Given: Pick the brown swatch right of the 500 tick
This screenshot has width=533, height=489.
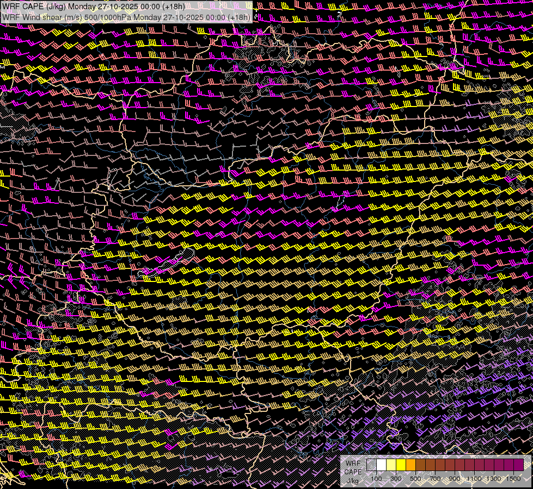Looking at the screenshot, I should point(421,465).
